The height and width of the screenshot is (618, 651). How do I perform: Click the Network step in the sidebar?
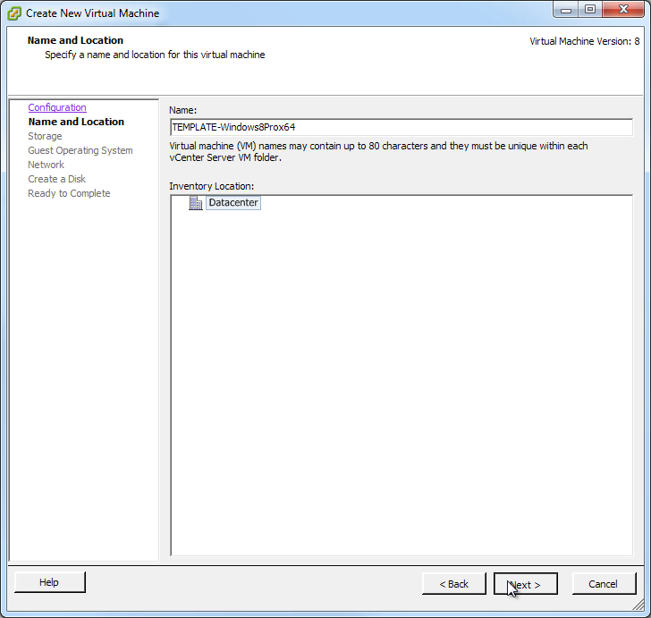46,165
